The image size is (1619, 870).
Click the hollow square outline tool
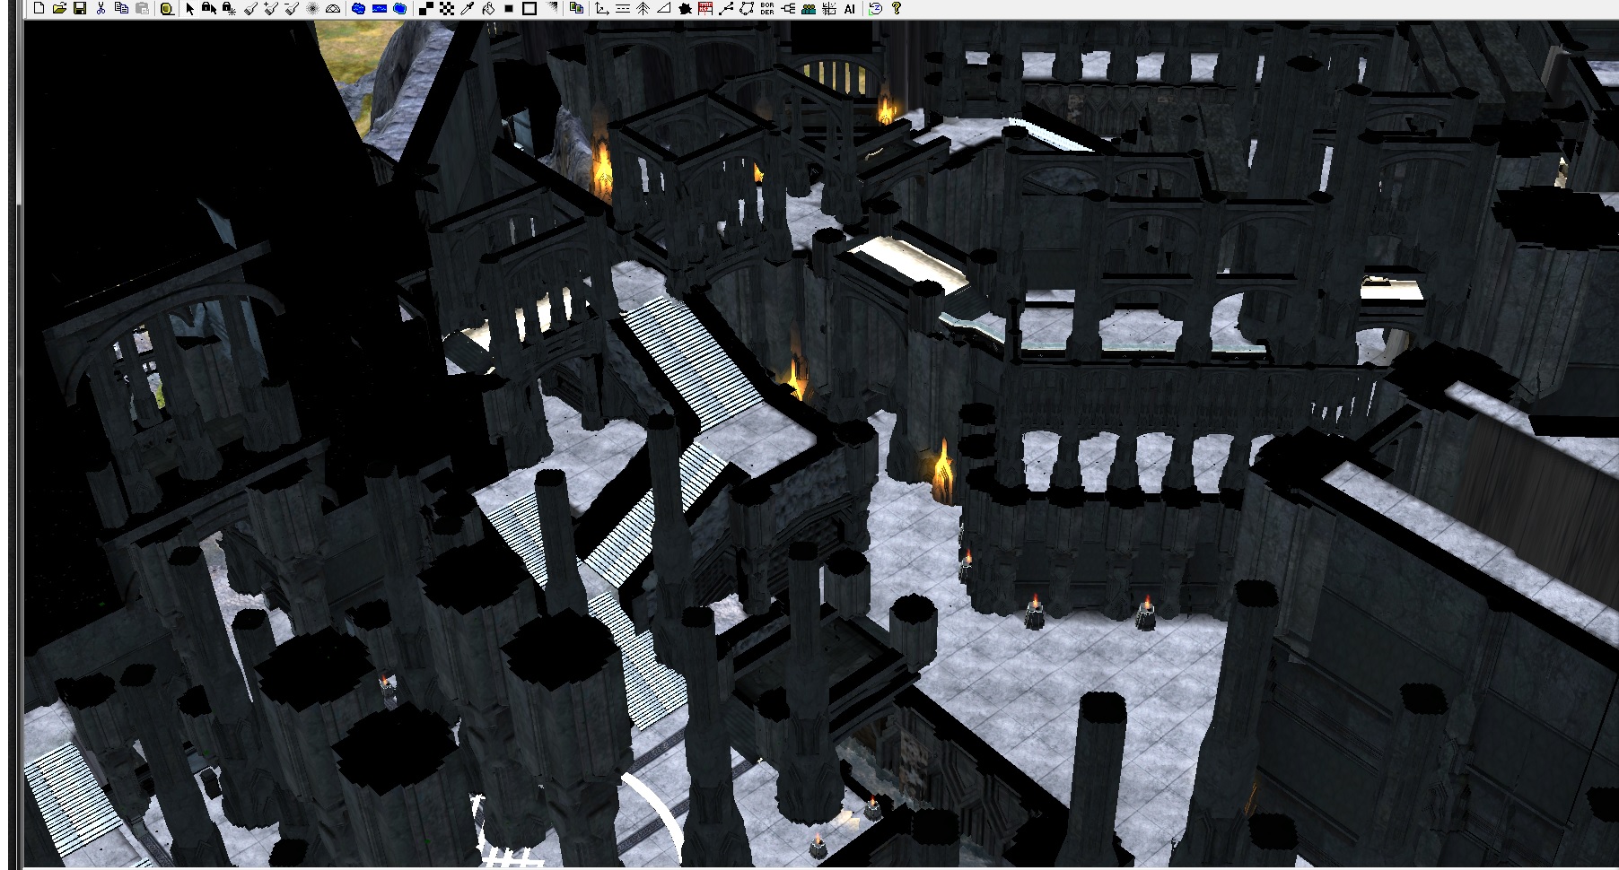point(529,8)
